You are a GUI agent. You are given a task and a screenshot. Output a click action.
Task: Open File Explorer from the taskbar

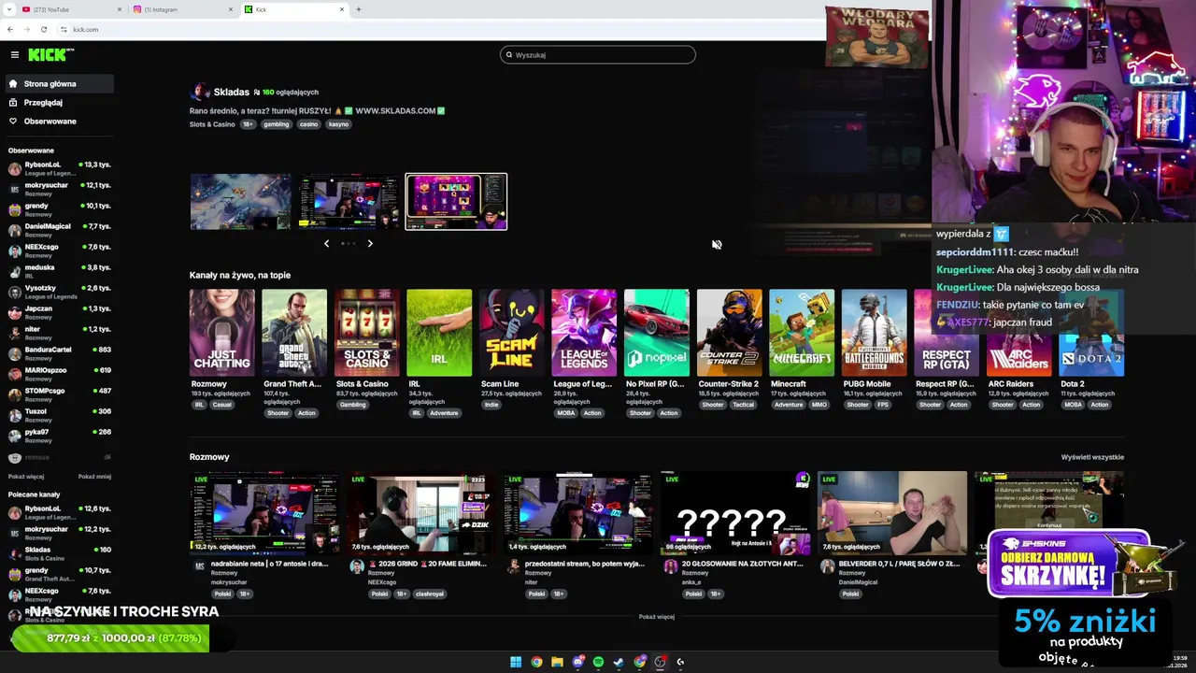(557, 662)
